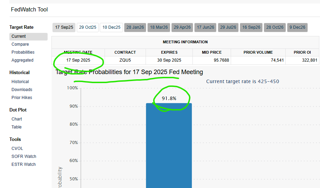
Task: Click the Dot Plot sidebar heading
Action: [18, 110]
